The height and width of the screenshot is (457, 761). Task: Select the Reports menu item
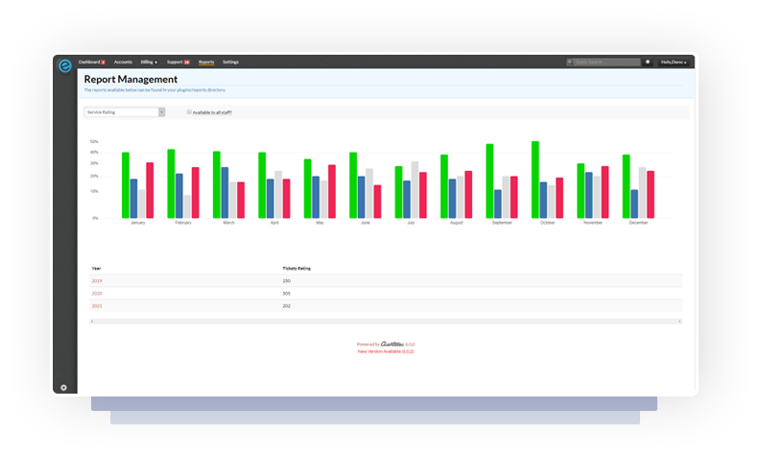click(x=206, y=62)
